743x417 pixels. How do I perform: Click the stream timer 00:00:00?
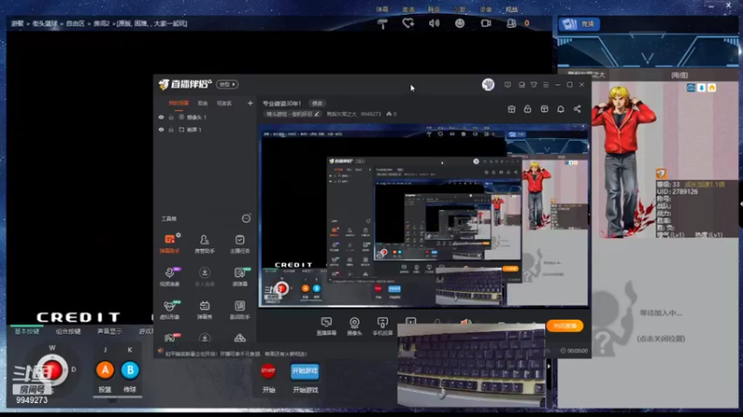point(574,351)
